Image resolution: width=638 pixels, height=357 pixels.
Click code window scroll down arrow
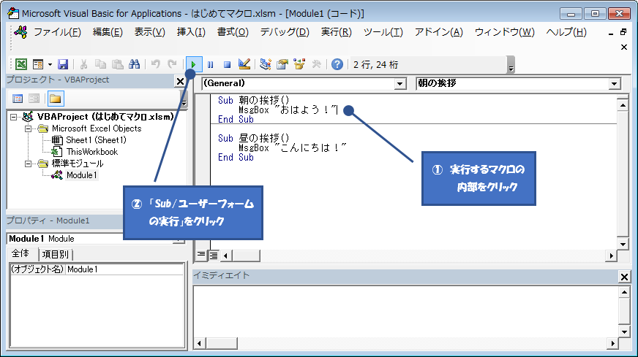pyautogui.click(x=623, y=244)
